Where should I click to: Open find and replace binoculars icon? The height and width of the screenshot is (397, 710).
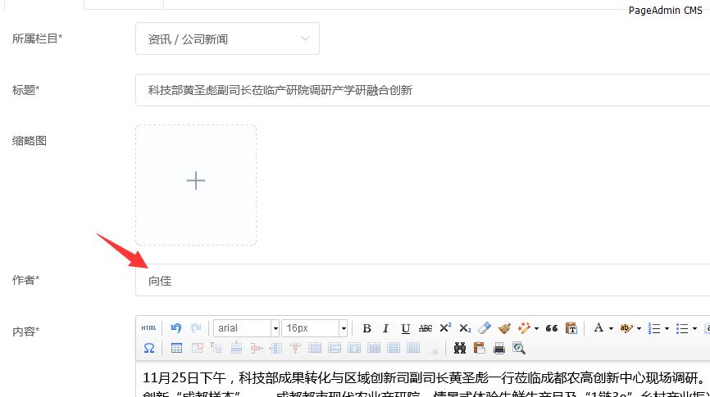point(460,348)
